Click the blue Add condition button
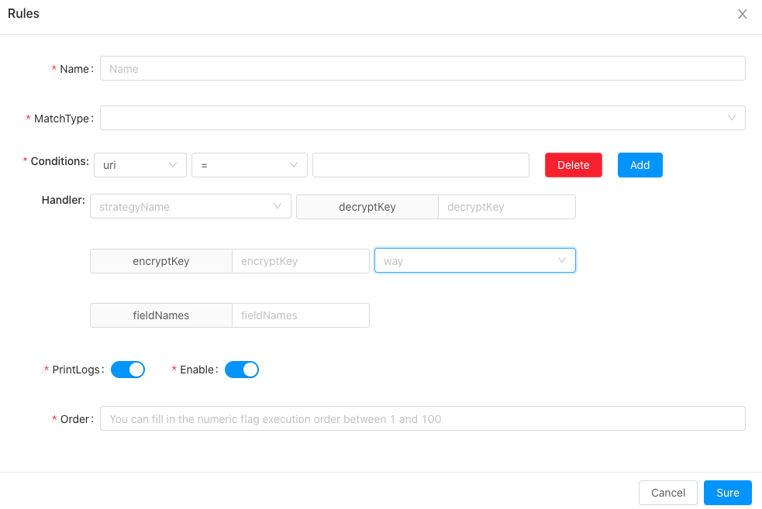 coord(640,165)
